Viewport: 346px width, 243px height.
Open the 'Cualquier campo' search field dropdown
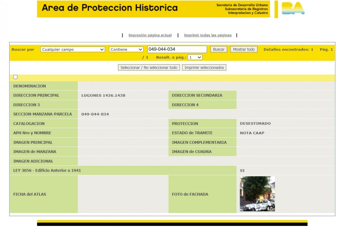[x=73, y=49]
